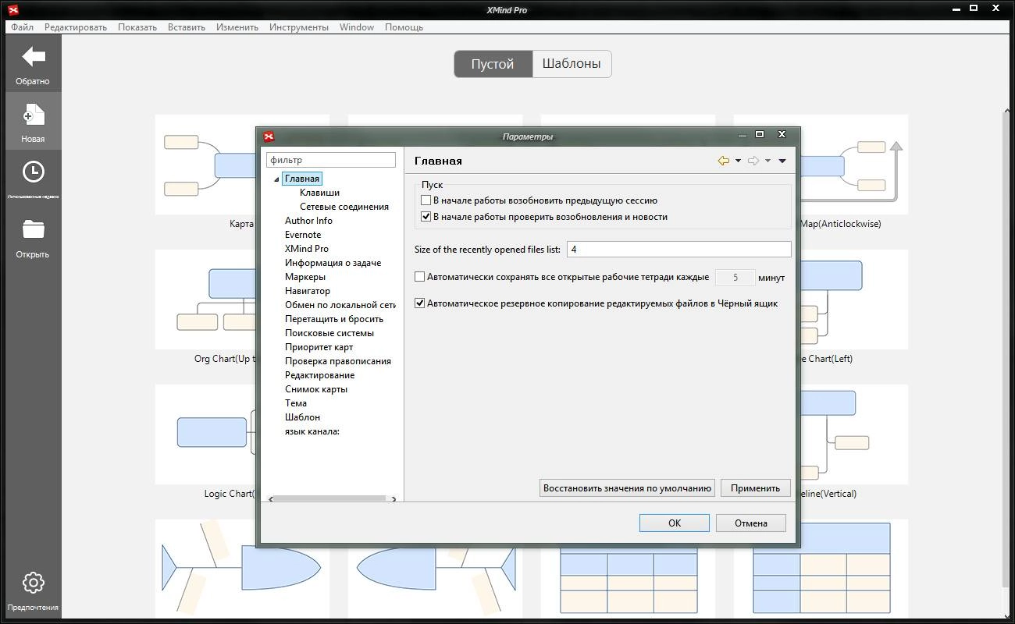Select Обмен по локальной сети tree item
1015x624 pixels.
(x=340, y=305)
